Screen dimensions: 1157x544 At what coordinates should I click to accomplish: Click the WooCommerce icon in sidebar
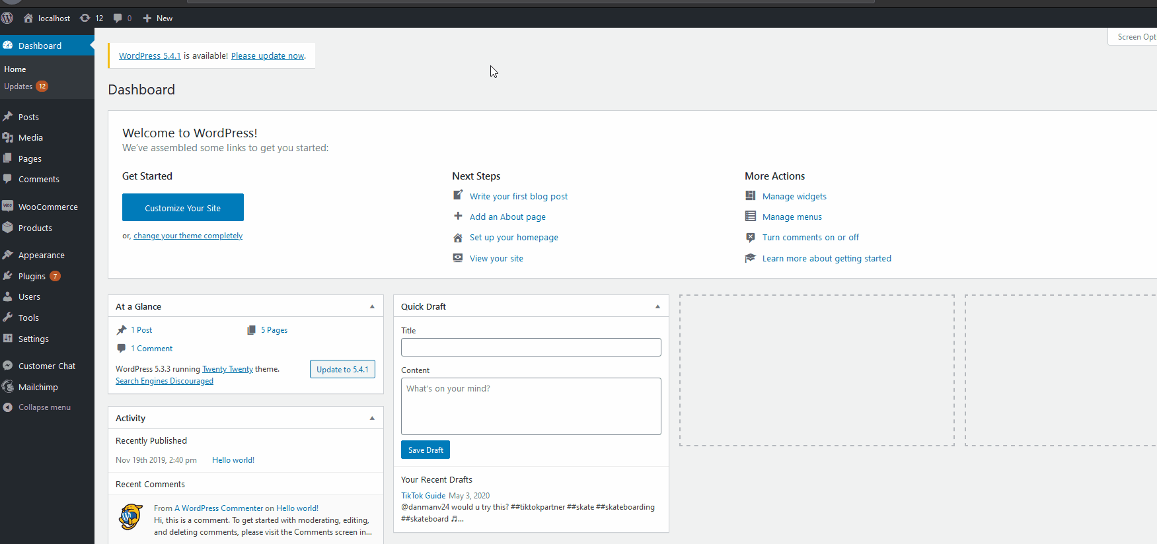click(8, 206)
